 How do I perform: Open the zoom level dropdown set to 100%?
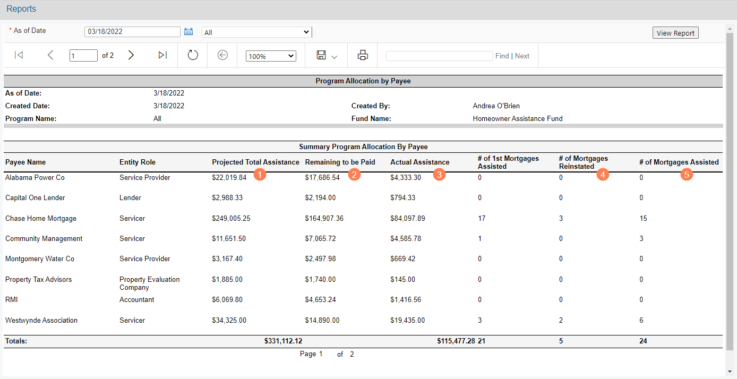[x=271, y=55]
